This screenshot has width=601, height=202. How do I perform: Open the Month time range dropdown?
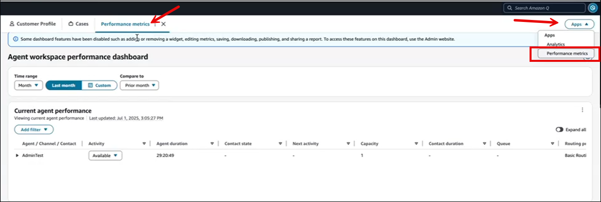[28, 85]
